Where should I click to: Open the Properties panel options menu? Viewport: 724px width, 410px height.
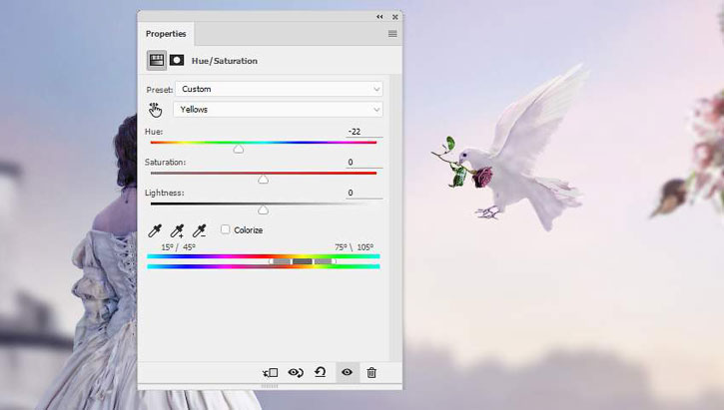click(x=392, y=34)
